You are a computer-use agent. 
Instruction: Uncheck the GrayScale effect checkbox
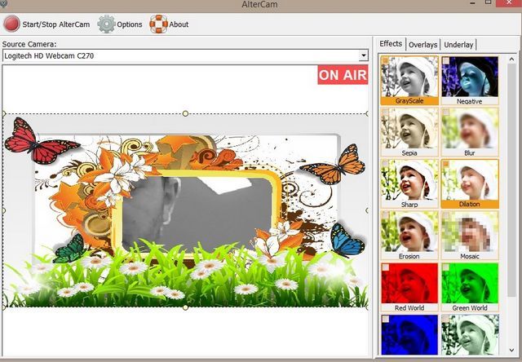pos(385,60)
